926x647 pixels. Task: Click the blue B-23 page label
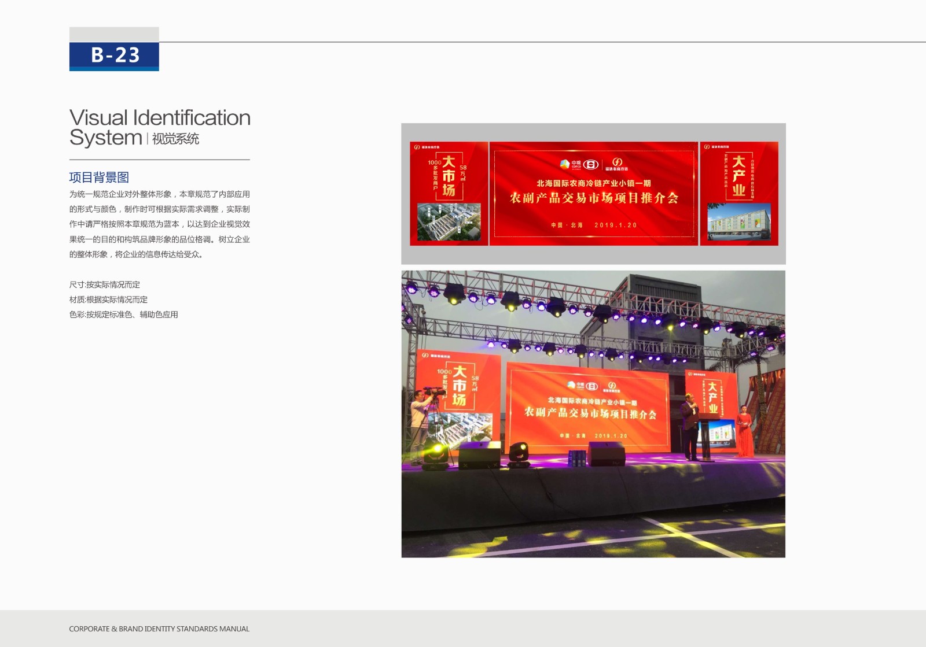tap(114, 56)
